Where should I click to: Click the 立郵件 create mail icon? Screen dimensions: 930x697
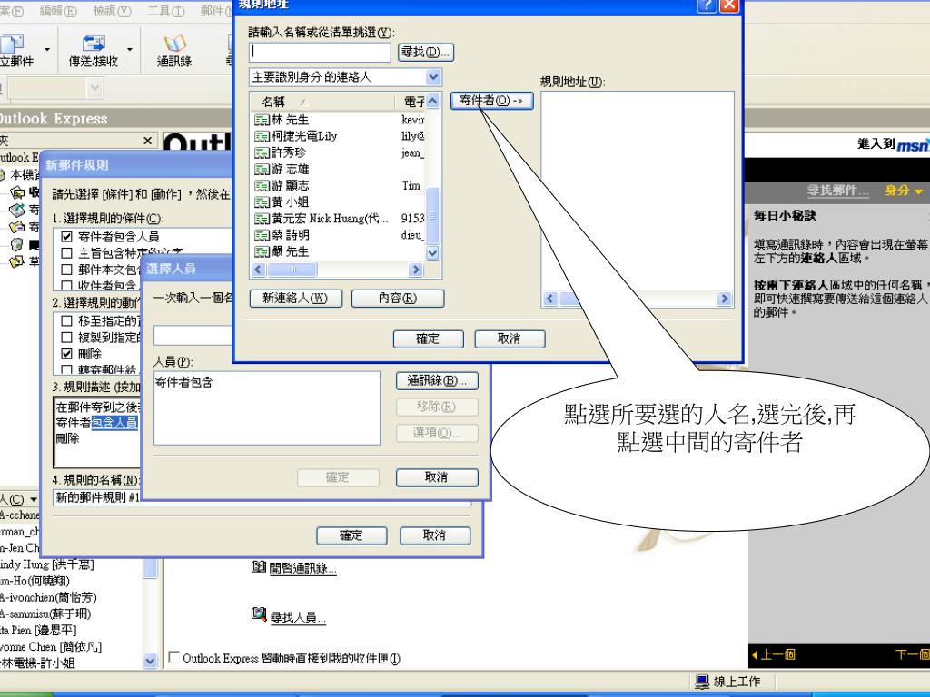tap(12, 44)
